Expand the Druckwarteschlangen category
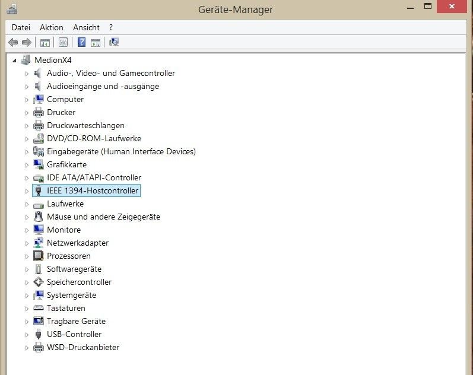 pos(27,126)
